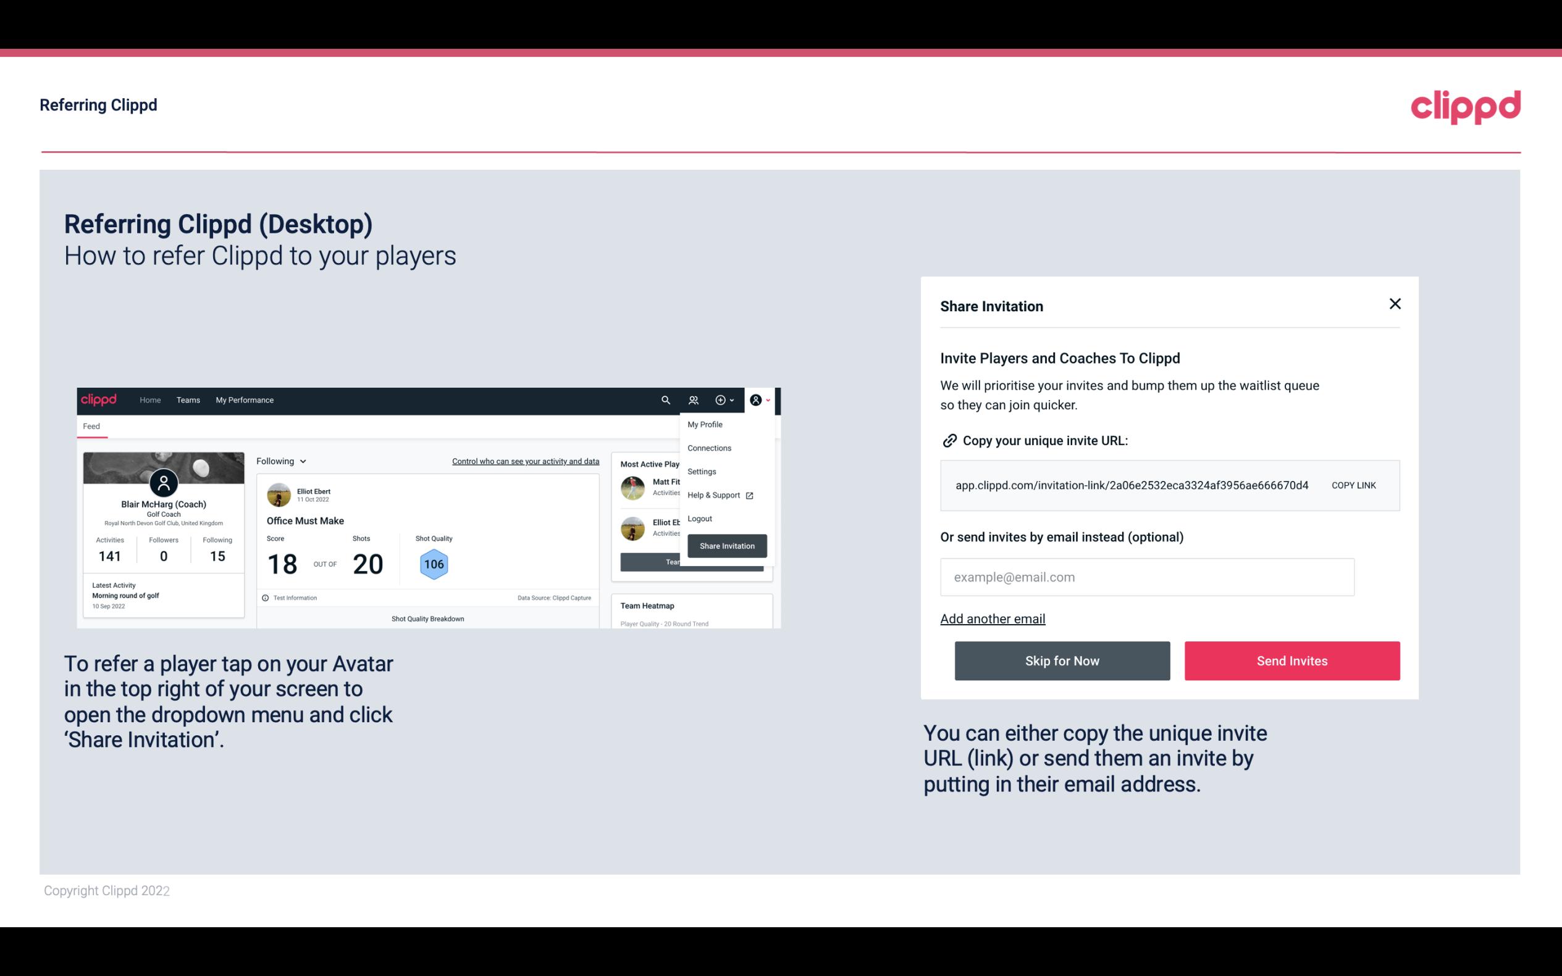The height and width of the screenshot is (976, 1562).
Task: Click 'COPY LINK' next to invite URL
Action: 1354,485
